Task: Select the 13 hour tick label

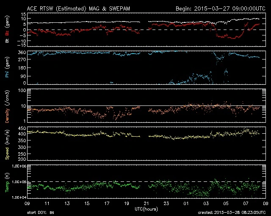Action: (67, 204)
